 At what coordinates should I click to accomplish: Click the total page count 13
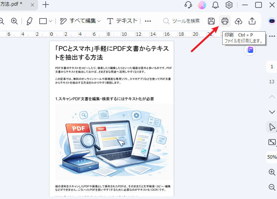coord(272,82)
